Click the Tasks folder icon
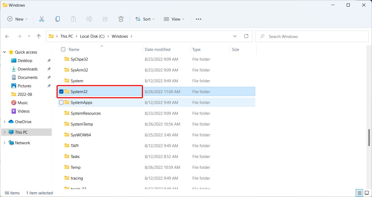Image resolution: width=372 pixels, height=197 pixels. (67, 156)
